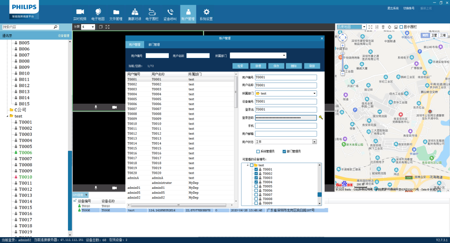Open the 紧急呼叫 emergency call module
Image resolution: width=450 pixels, height=243 pixels.
[x=170, y=14]
